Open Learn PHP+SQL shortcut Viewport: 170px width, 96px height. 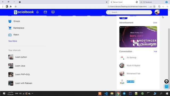pos(23,74)
